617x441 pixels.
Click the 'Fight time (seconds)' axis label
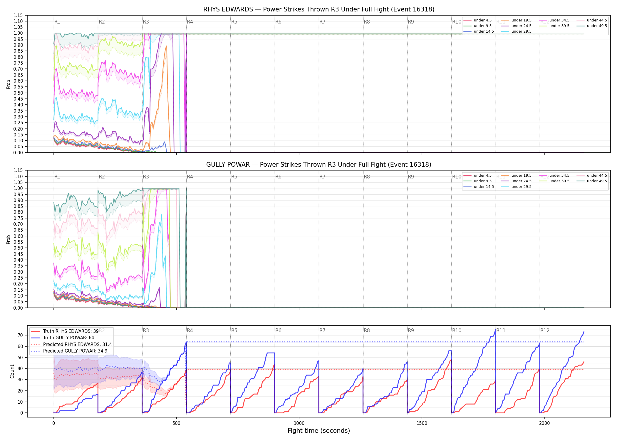coord(319,431)
